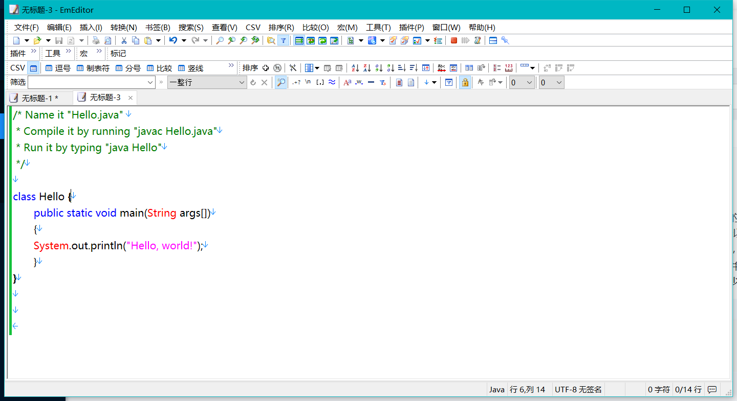Image resolution: width=737 pixels, height=401 pixels.
Task: Toggle escape sequence \n filter option
Action: pyautogui.click(x=308, y=82)
